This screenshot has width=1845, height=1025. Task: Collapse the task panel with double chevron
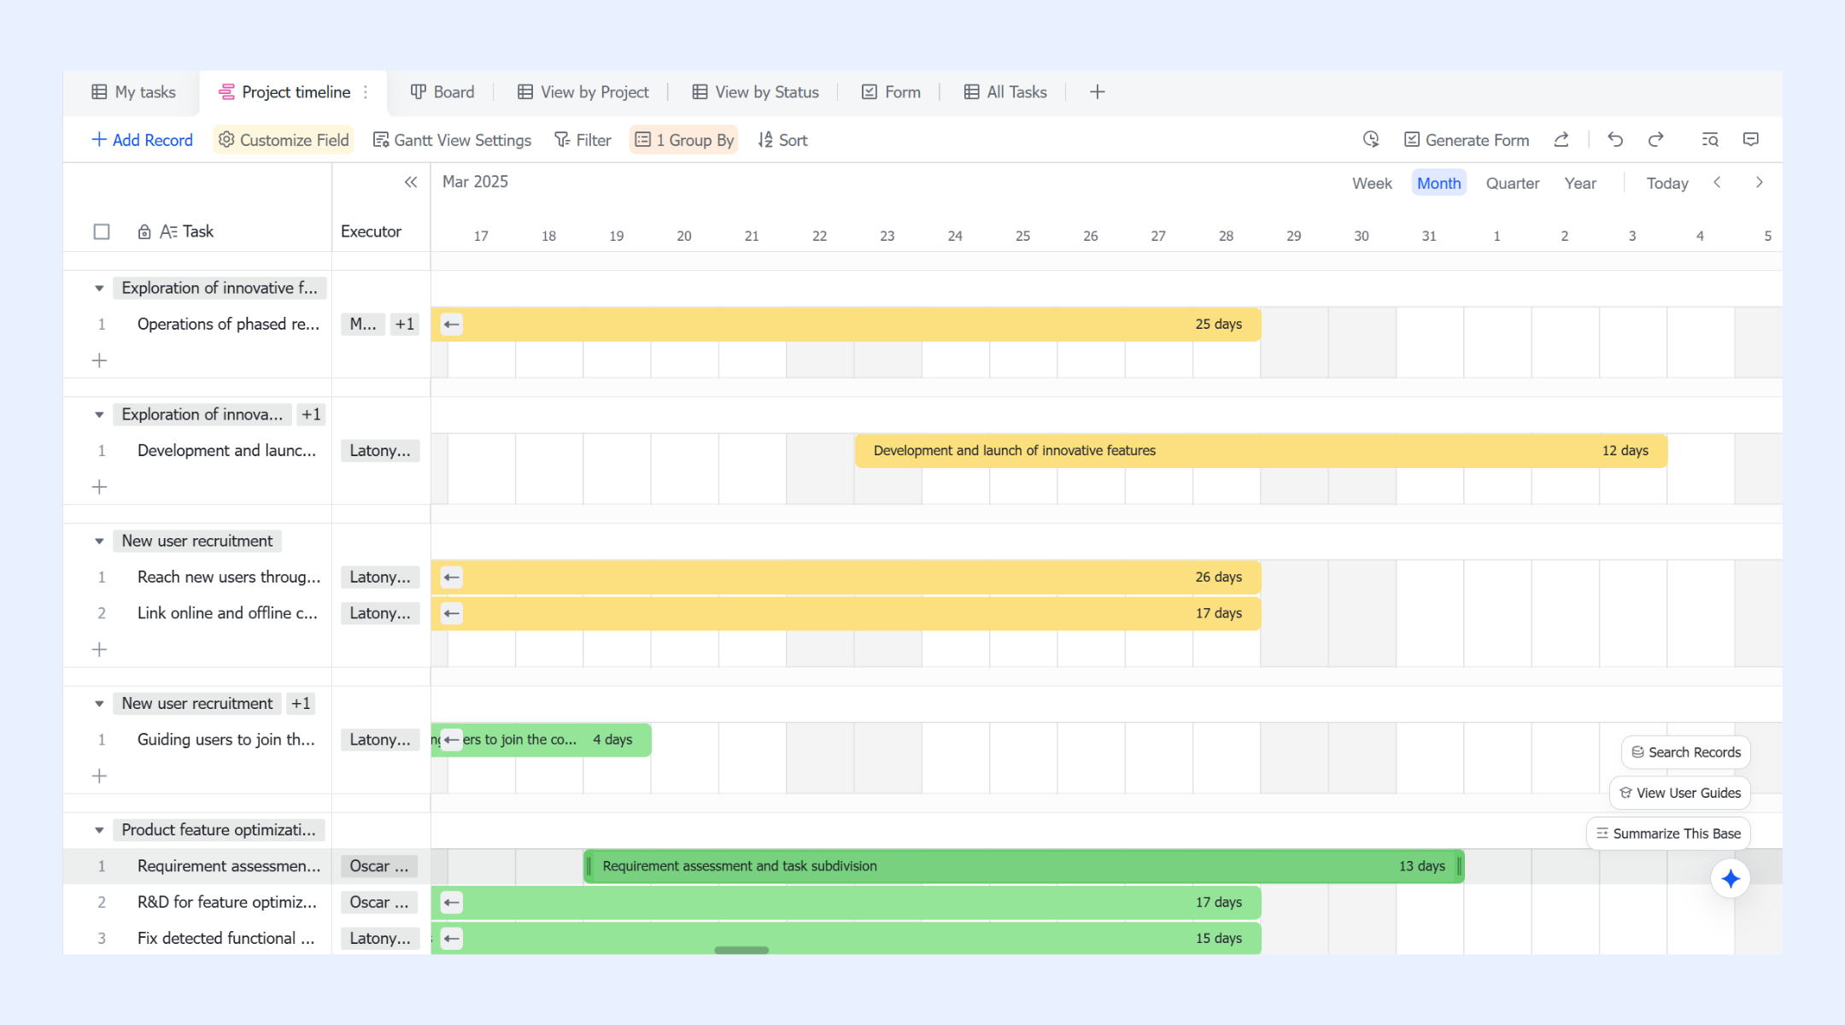[x=411, y=182]
